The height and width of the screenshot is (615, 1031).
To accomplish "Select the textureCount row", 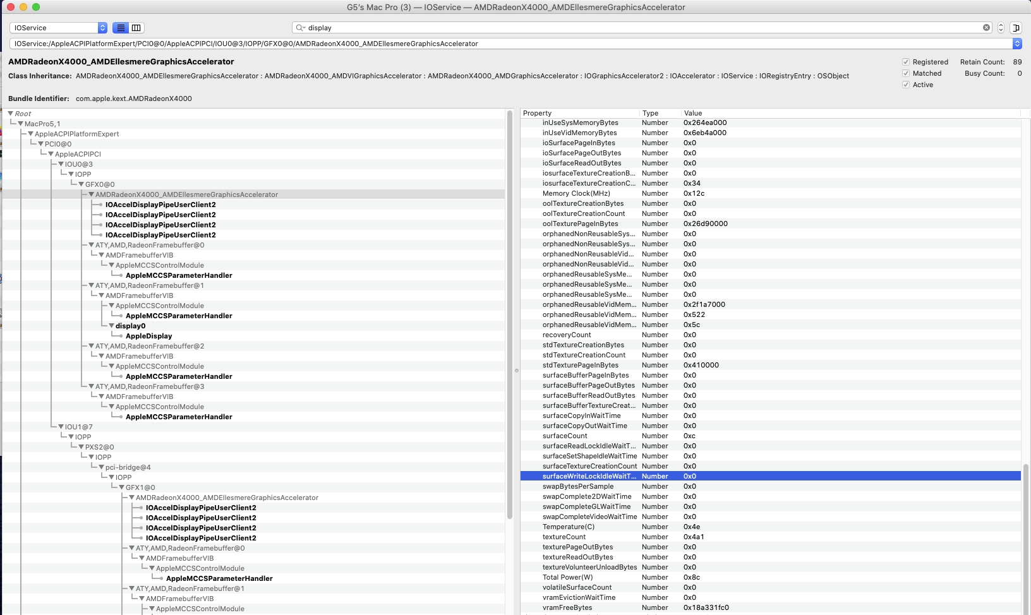I will 770,537.
